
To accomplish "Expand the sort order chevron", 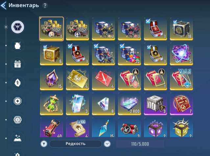I will [x=107, y=144].
